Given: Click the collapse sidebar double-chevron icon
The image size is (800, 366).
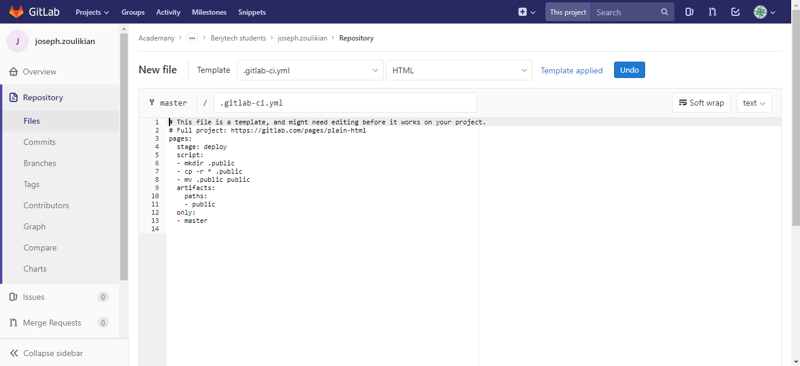Looking at the screenshot, I should click(14, 353).
